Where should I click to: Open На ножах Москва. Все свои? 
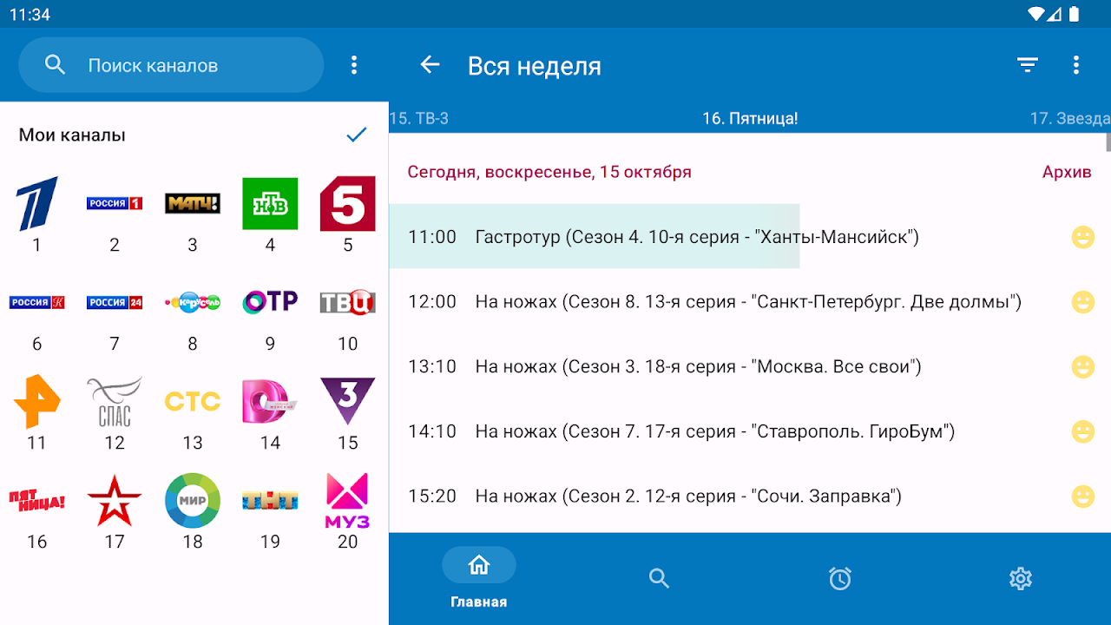(x=750, y=367)
